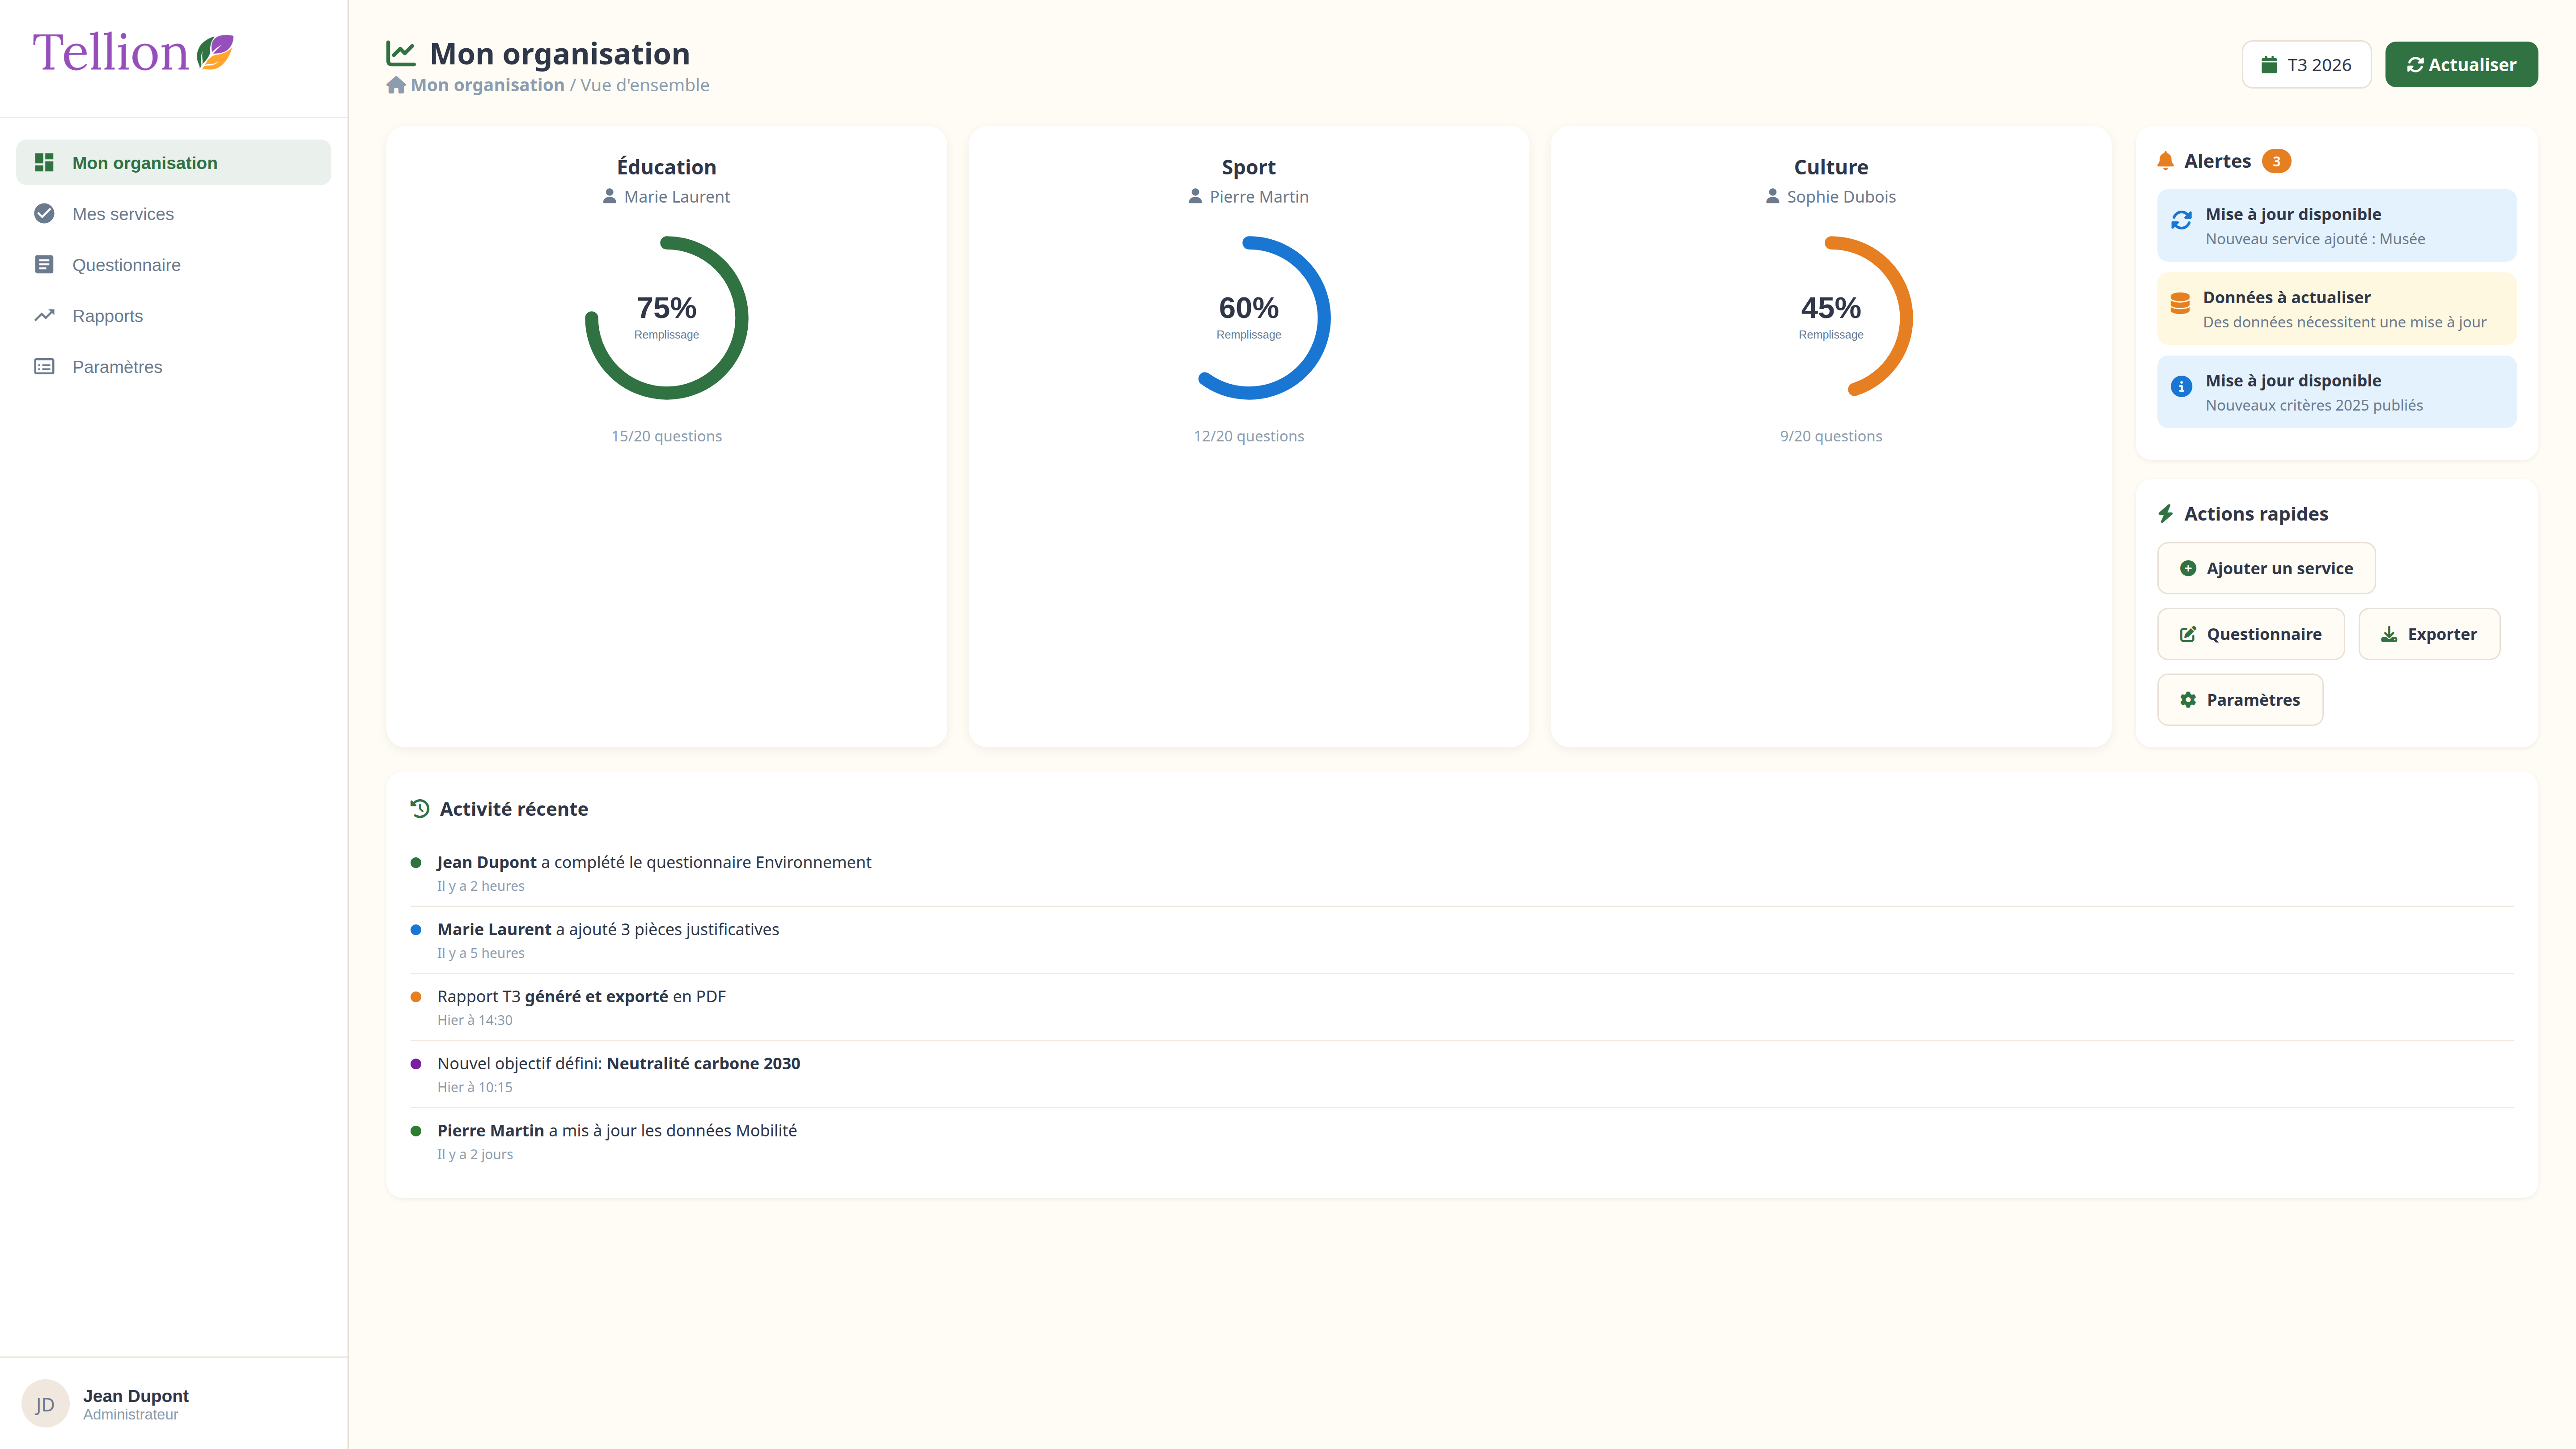Click the Marie Laurent pièces justificatives activity
Viewport: 2576px width, 1449px height.
pyautogui.click(x=1462, y=940)
